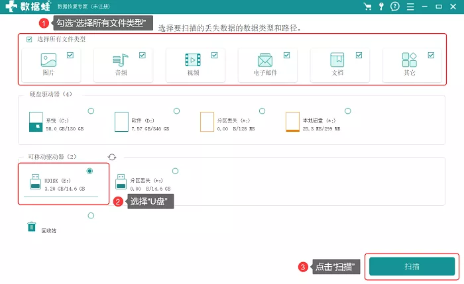This screenshot has width=464, height=284.
Task: Click the 7.57 GB/346 GB text
Action: pyautogui.click(x=150, y=129)
